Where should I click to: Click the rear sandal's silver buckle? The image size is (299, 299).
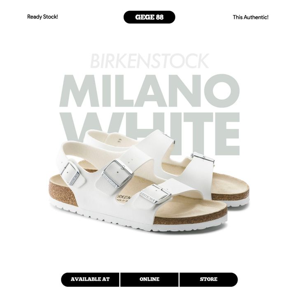203,158
